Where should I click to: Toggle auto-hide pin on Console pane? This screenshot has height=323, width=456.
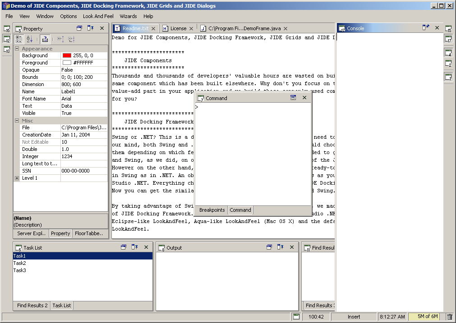pyautogui.click(x=426, y=27)
